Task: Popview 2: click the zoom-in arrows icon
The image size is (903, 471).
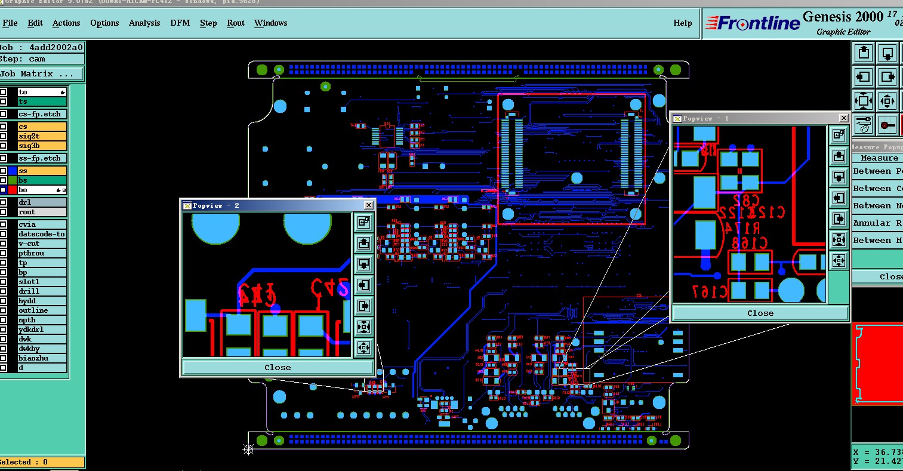Action: coord(363,327)
